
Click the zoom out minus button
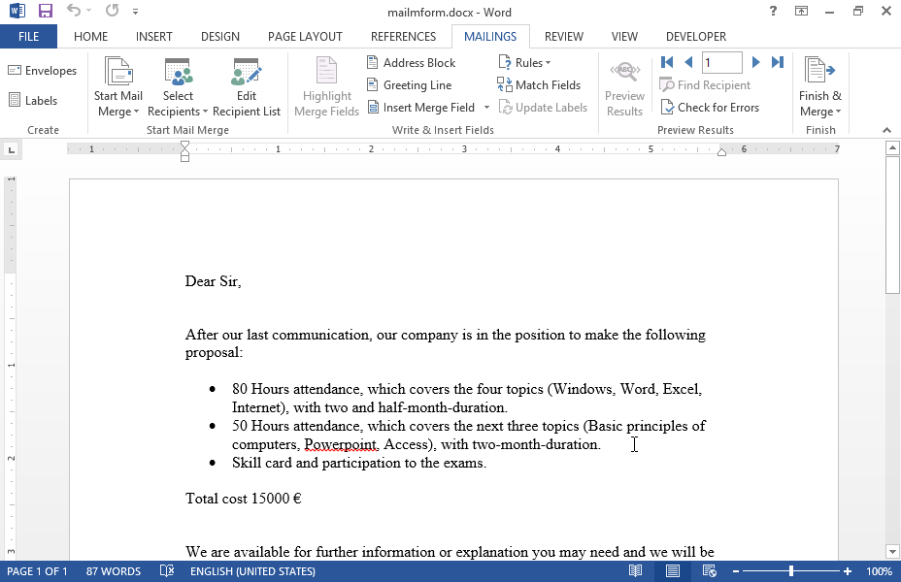736,571
